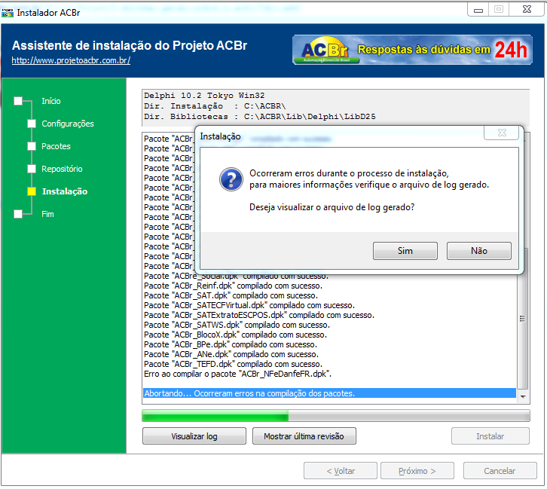This screenshot has width=547, height=489.
Task: Select the Pacotes step marker
Action: [x=32, y=146]
